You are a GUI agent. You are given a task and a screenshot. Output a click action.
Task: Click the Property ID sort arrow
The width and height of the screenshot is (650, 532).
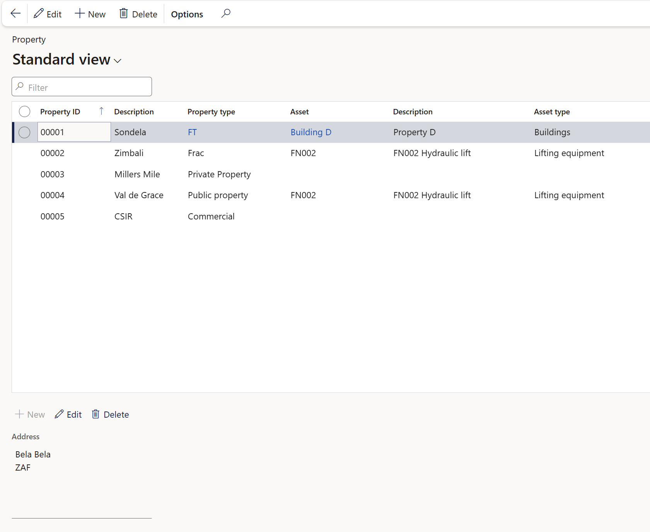[101, 111]
